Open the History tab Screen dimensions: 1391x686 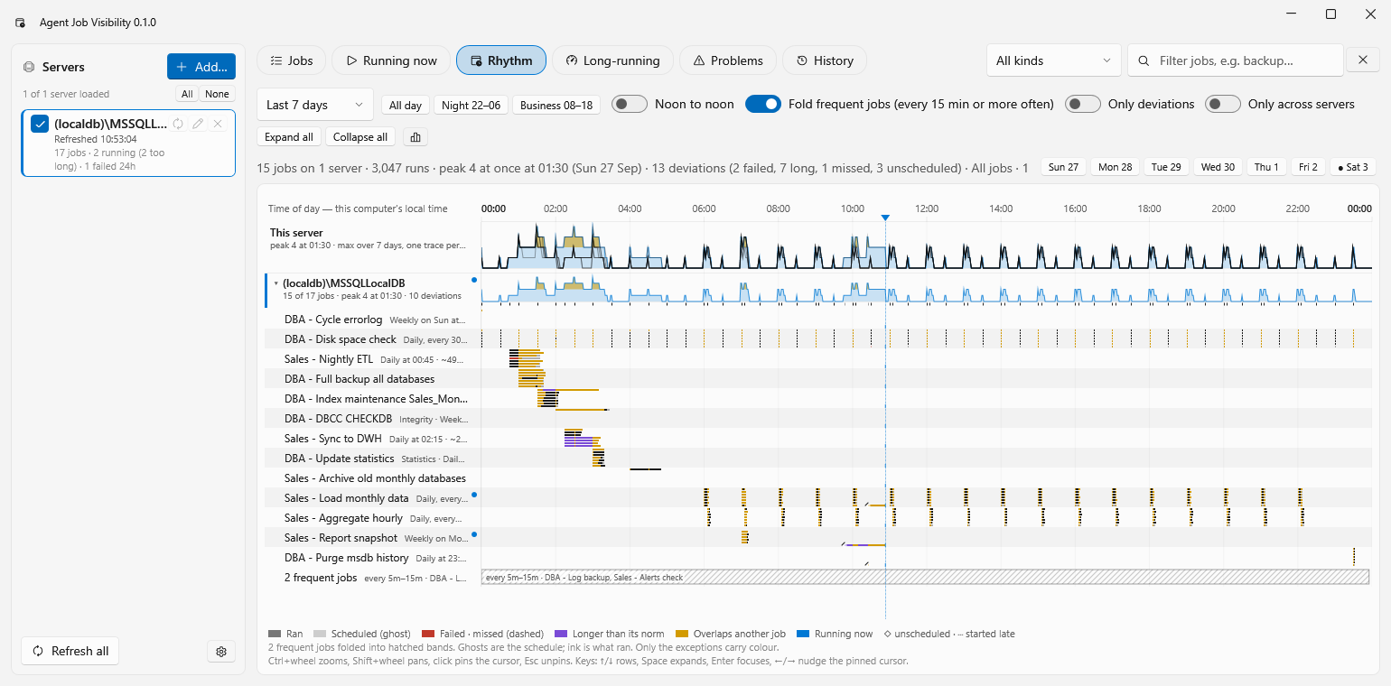point(825,60)
